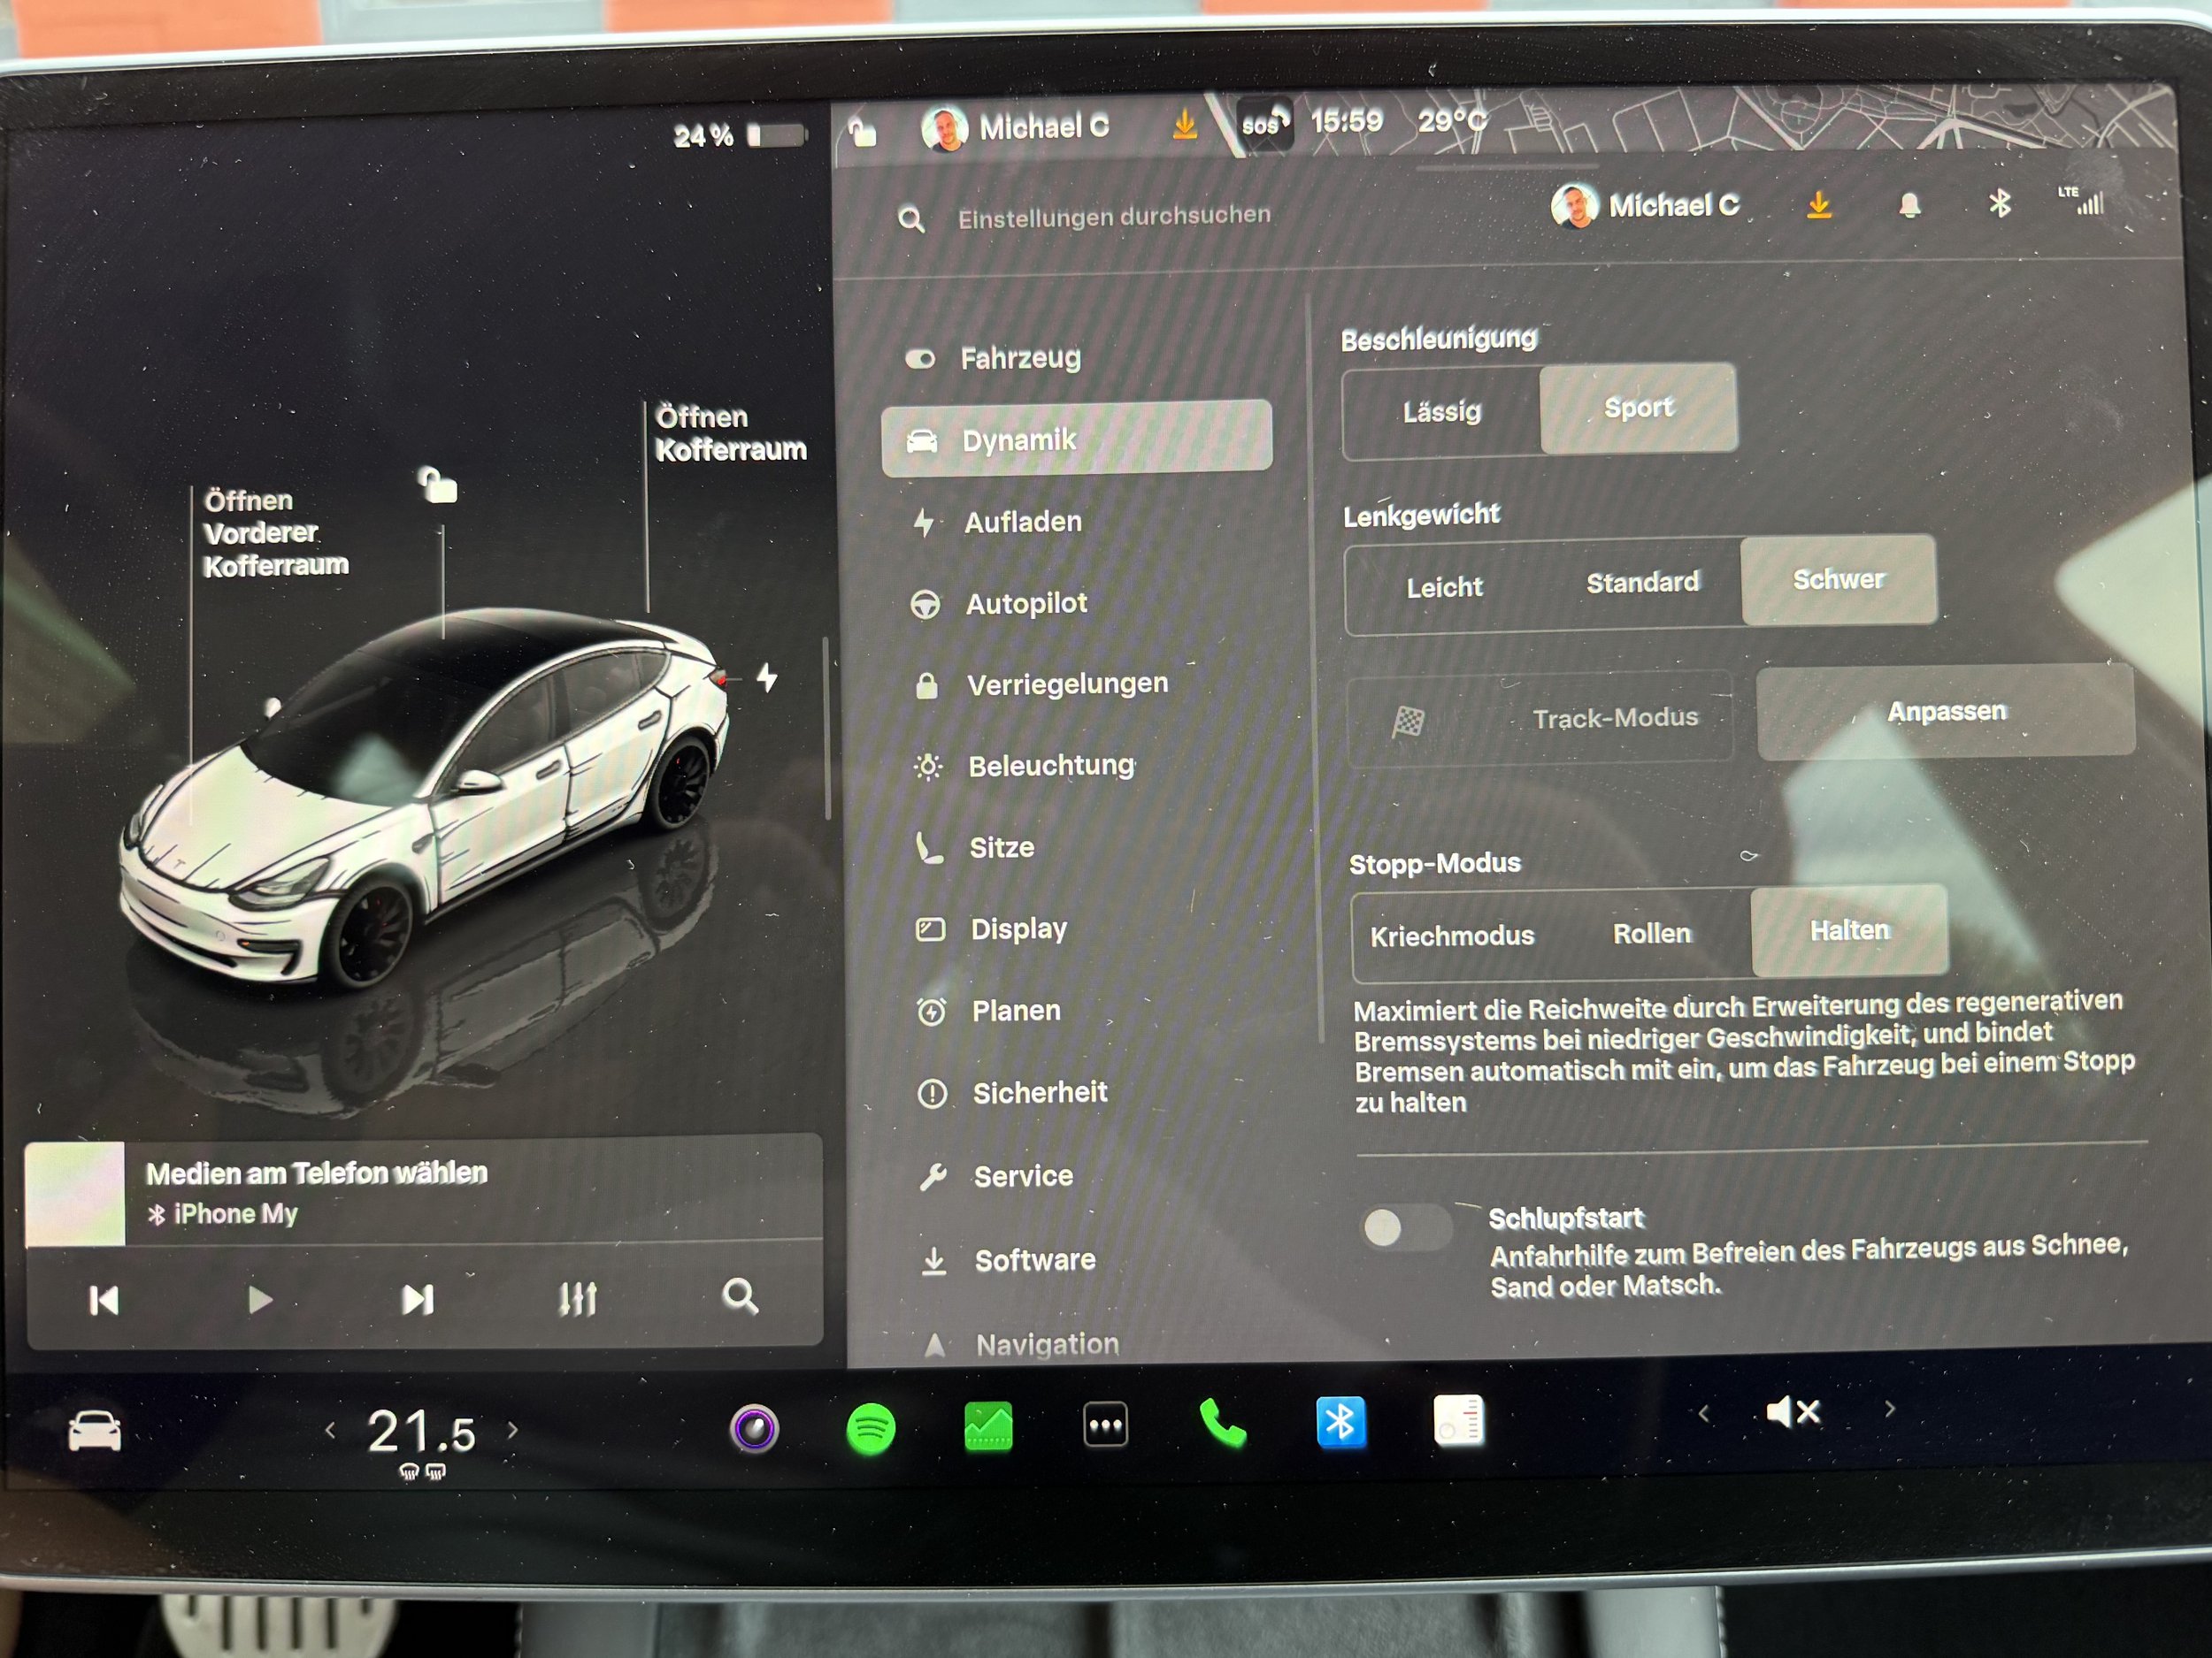Image resolution: width=2212 pixels, height=1658 pixels.
Task: Select Kriechmodus as Stopp-Modus
Action: 1452,936
